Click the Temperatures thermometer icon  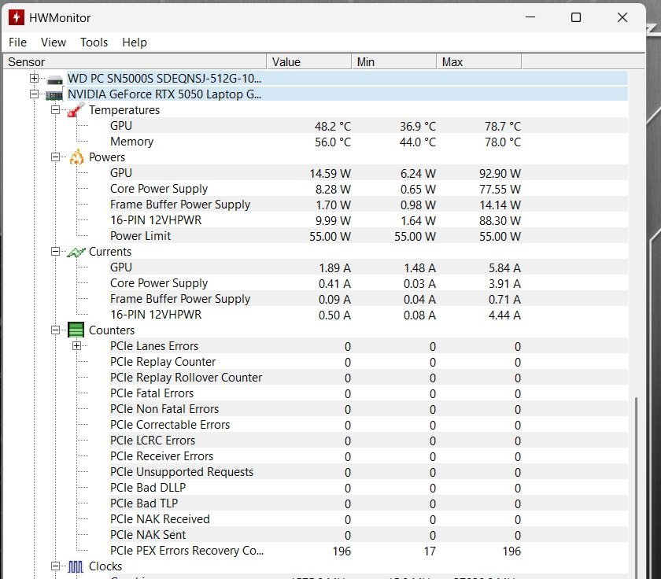pos(76,110)
